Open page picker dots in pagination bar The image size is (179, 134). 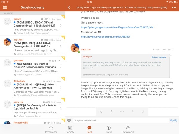122,111
